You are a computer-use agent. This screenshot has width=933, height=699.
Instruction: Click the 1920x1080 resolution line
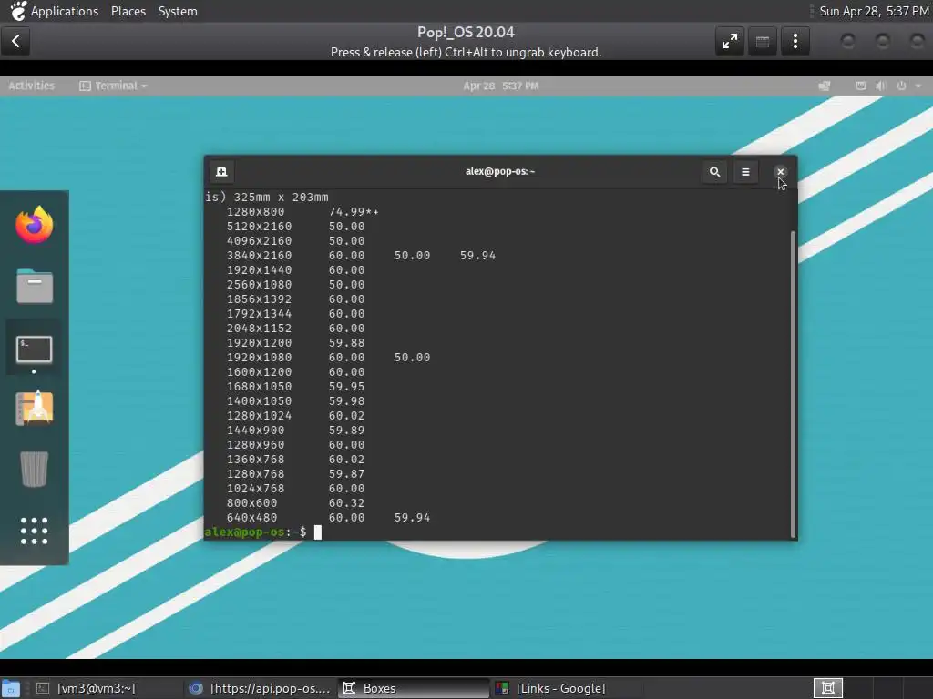click(x=328, y=357)
